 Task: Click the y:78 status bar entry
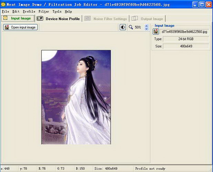pyautogui.click(x=23, y=169)
